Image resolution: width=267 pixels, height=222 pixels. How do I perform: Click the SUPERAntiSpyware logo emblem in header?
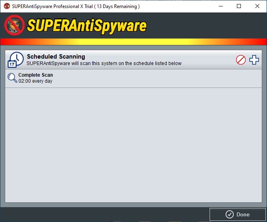14,25
